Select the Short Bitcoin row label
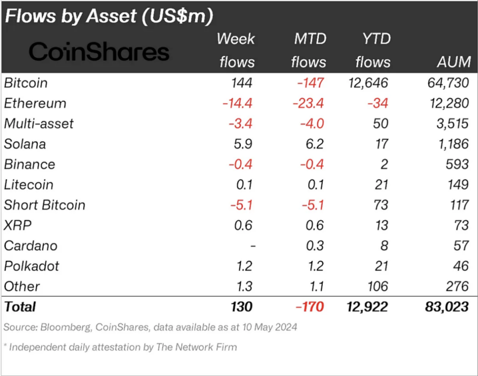 [44, 205]
